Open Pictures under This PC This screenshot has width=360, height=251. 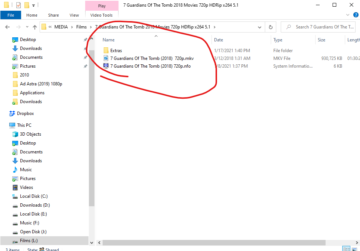pyautogui.click(x=27, y=179)
